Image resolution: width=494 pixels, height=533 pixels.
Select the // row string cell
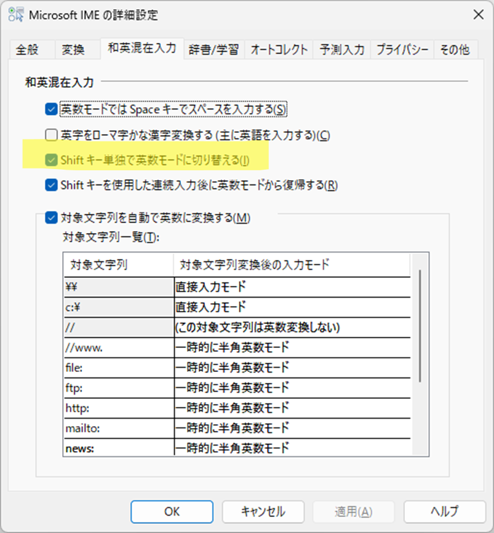click(x=119, y=327)
